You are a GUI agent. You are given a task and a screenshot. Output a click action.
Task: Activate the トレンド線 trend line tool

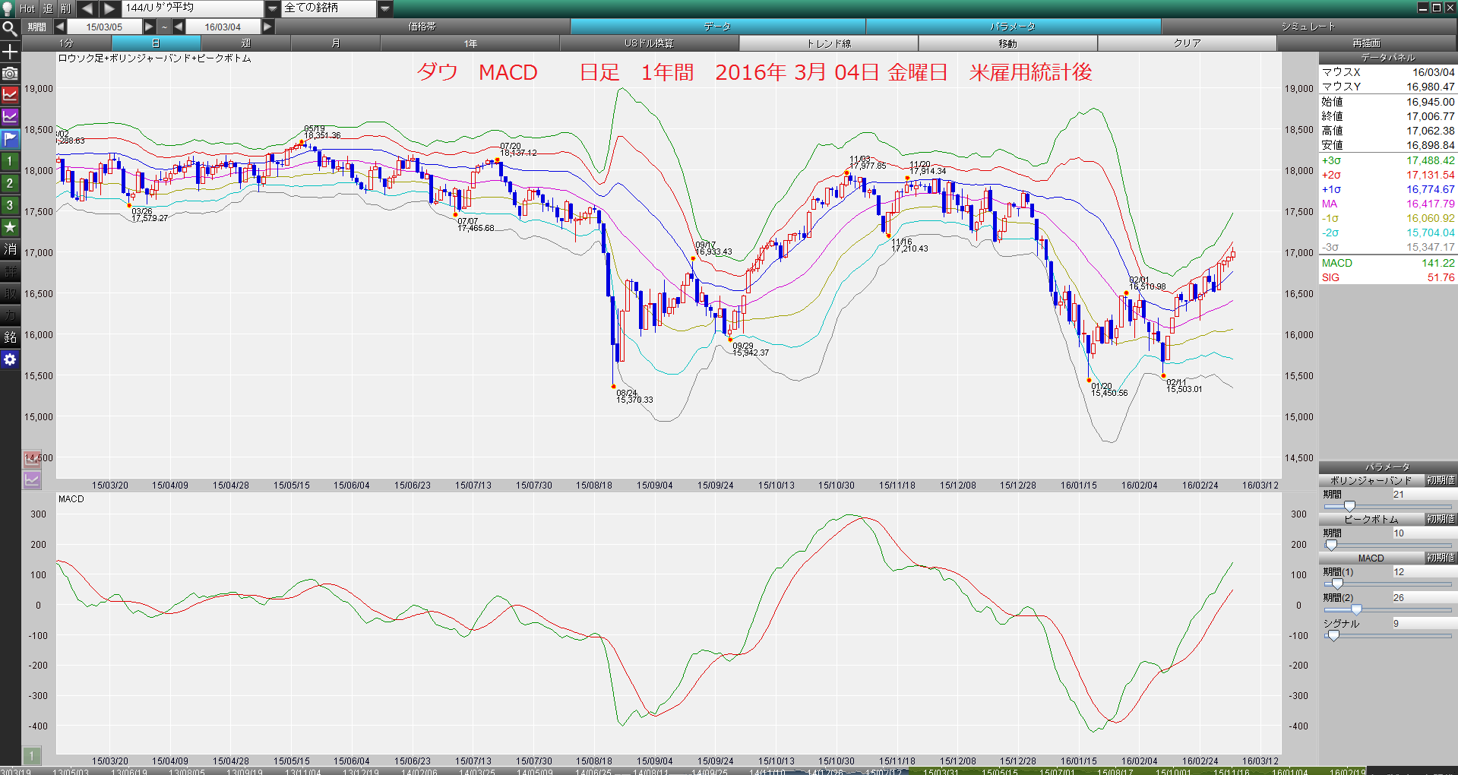tap(829, 43)
